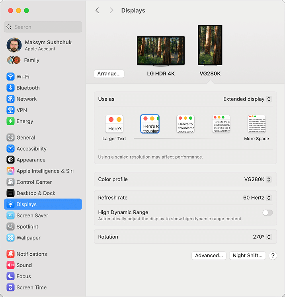
Task: Click the help question mark button
Action: coord(273,256)
